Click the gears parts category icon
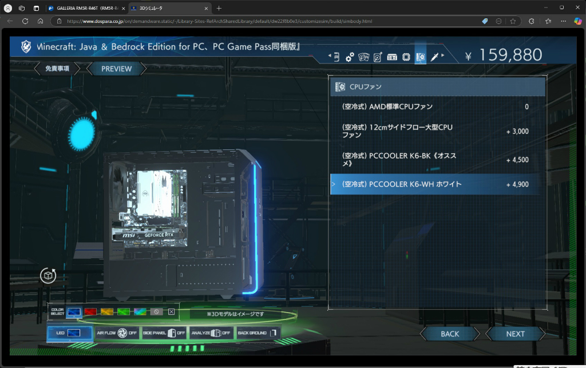This screenshot has width=586, height=368. click(349, 56)
